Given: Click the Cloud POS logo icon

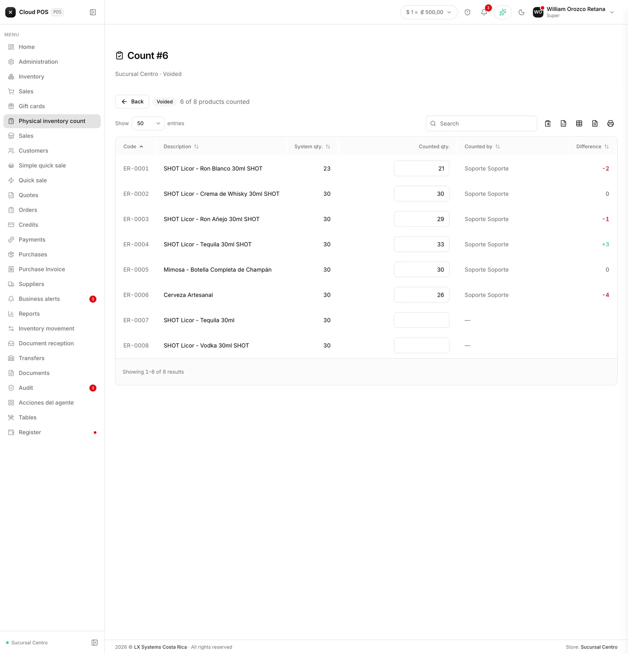Looking at the screenshot, I should (11, 12).
